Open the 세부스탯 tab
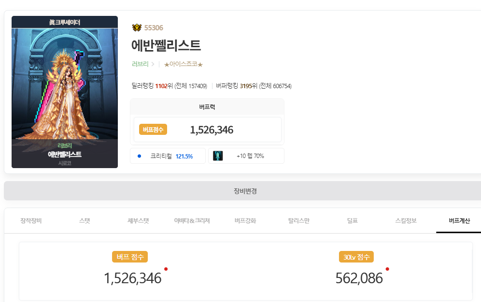This screenshot has width=481, height=302. (138, 221)
